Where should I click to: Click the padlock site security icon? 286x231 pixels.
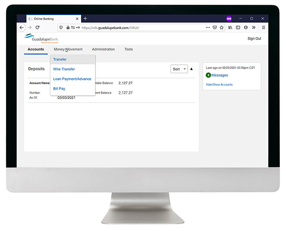(68, 28)
